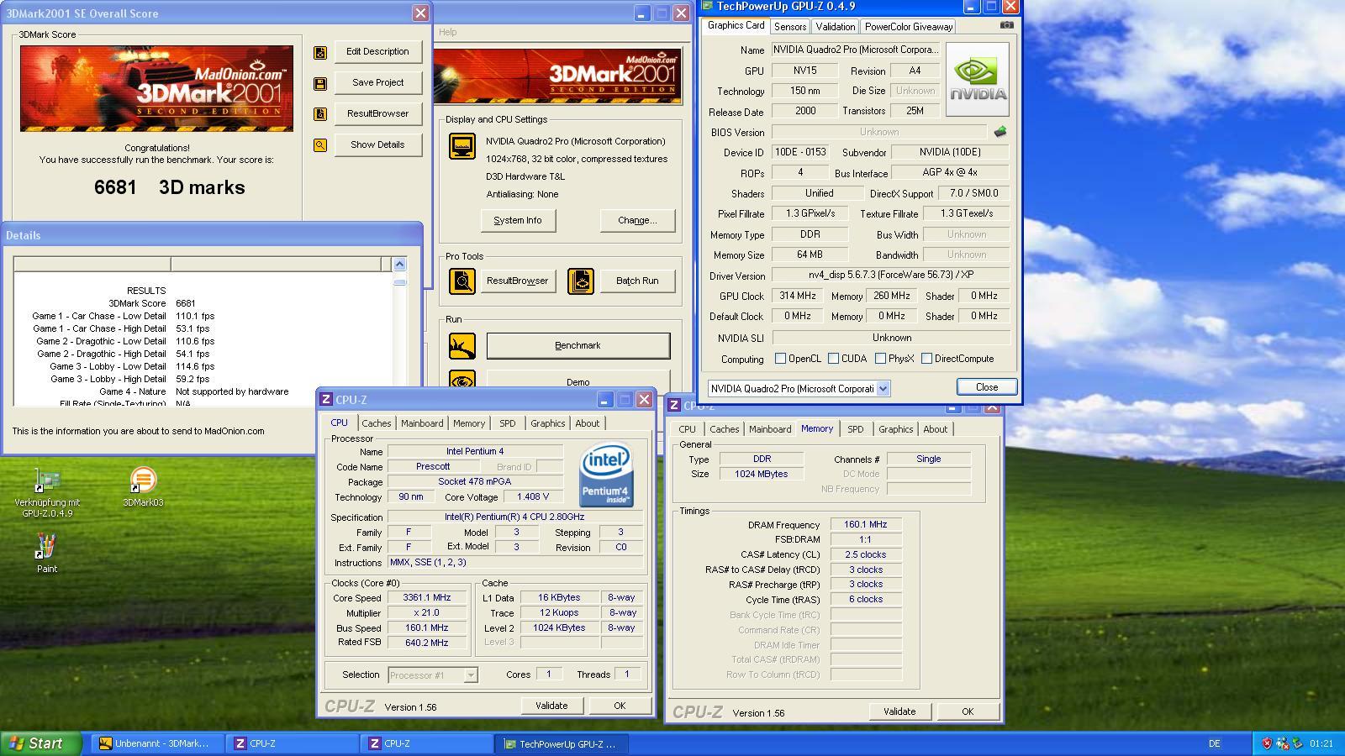Viewport: 1345px width, 756px height.
Task: Open the GPU selection dropdown in GPU-Z
Action: tap(883, 389)
